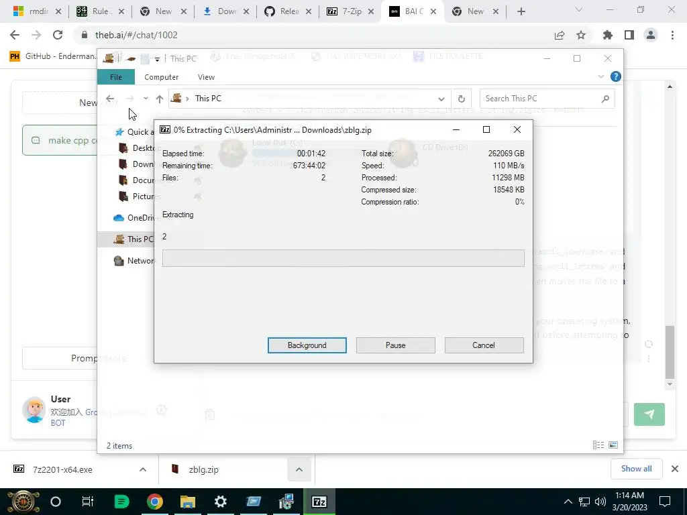This screenshot has width=687, height=515.
Task: Open the Computer ribbon tab
Action: click(161, 77)
